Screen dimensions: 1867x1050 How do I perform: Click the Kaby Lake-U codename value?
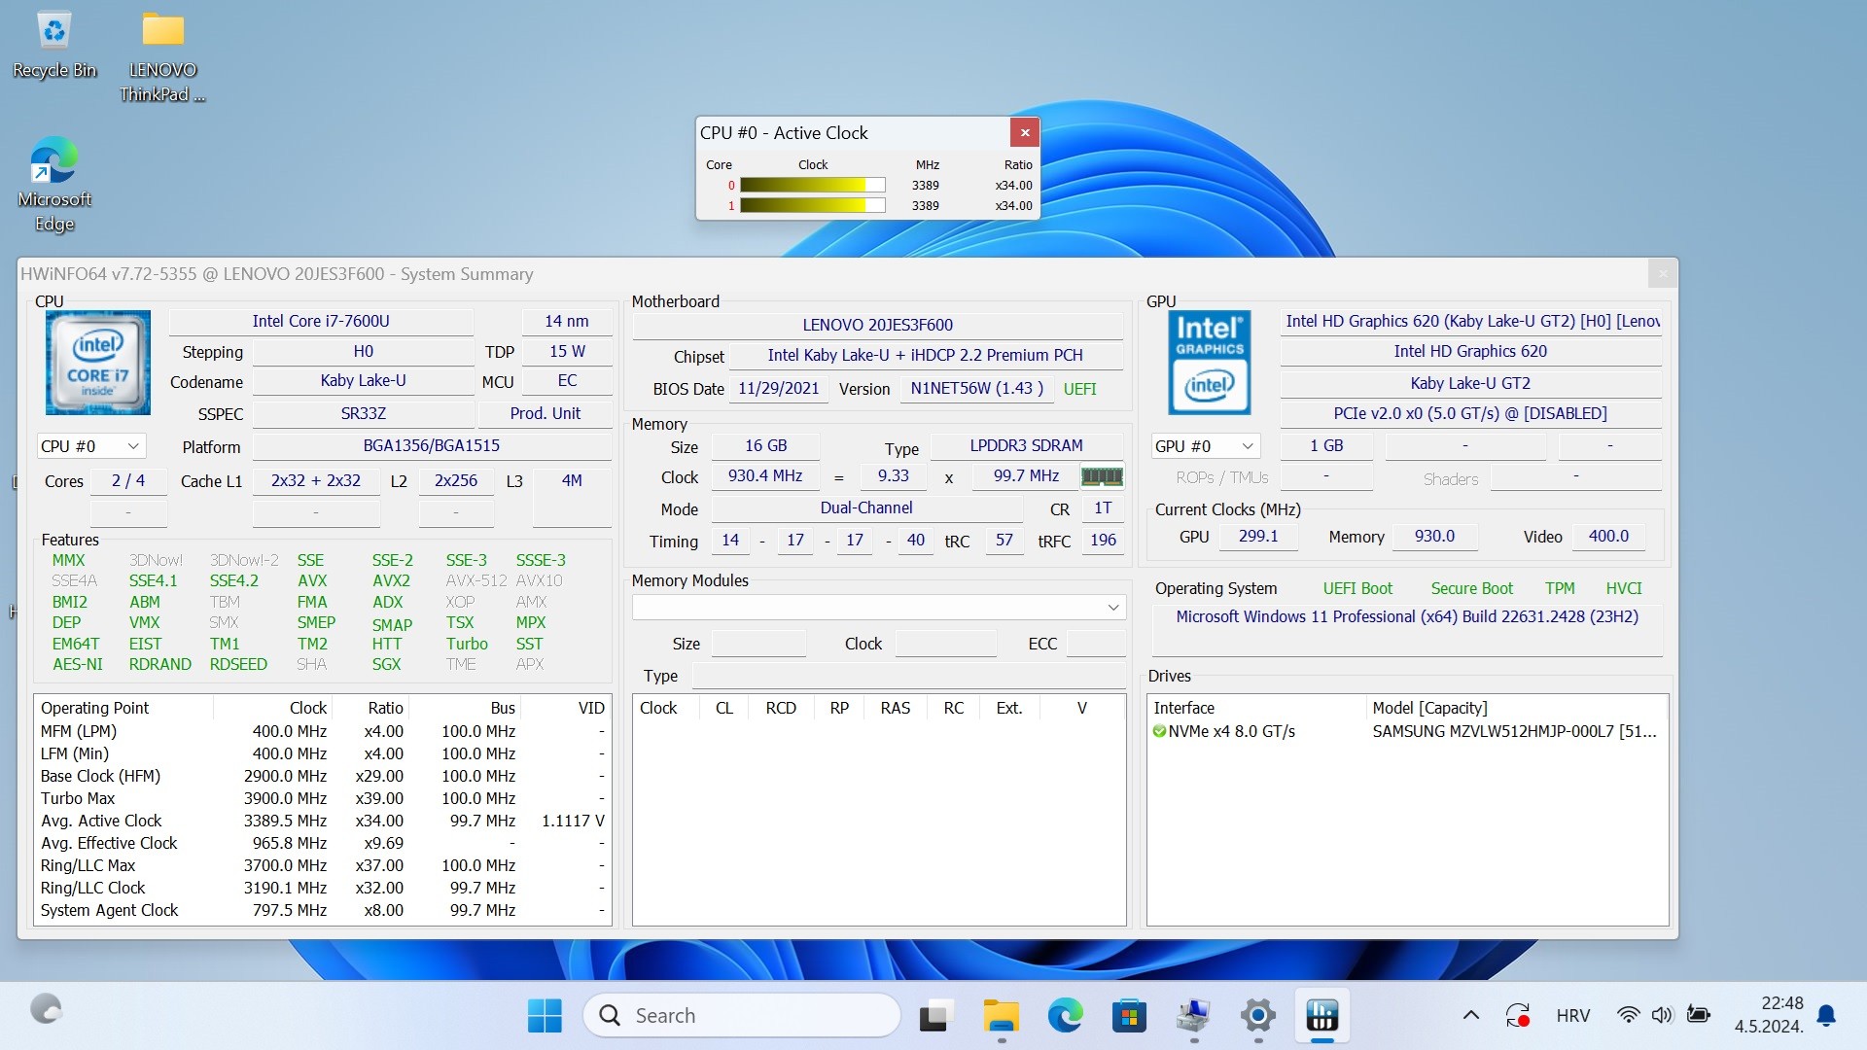tap(363, 381)
